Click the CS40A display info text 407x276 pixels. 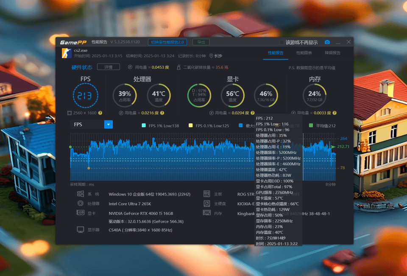click(140, 230)
